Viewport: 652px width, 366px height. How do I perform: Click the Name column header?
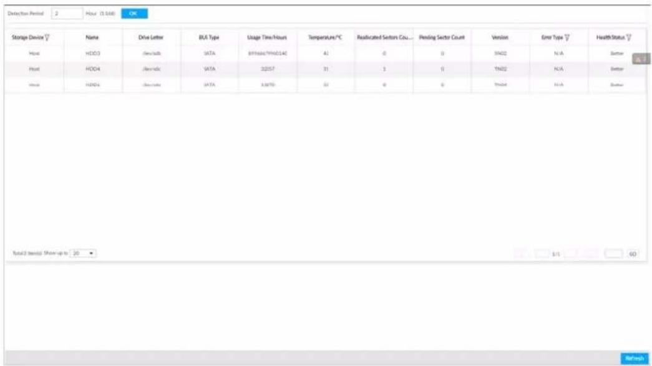92,37
